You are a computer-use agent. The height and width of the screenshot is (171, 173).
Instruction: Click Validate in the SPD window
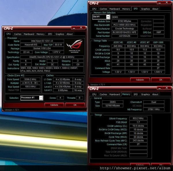[140, 80]
